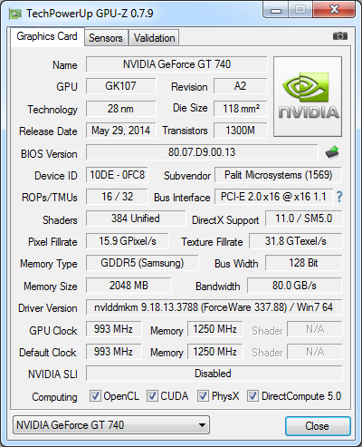Viewport: 362px width, 447px height.
Task: Click the Default Clock field 993 MHz
Action: pyautogui.click(x=114, y=352)
